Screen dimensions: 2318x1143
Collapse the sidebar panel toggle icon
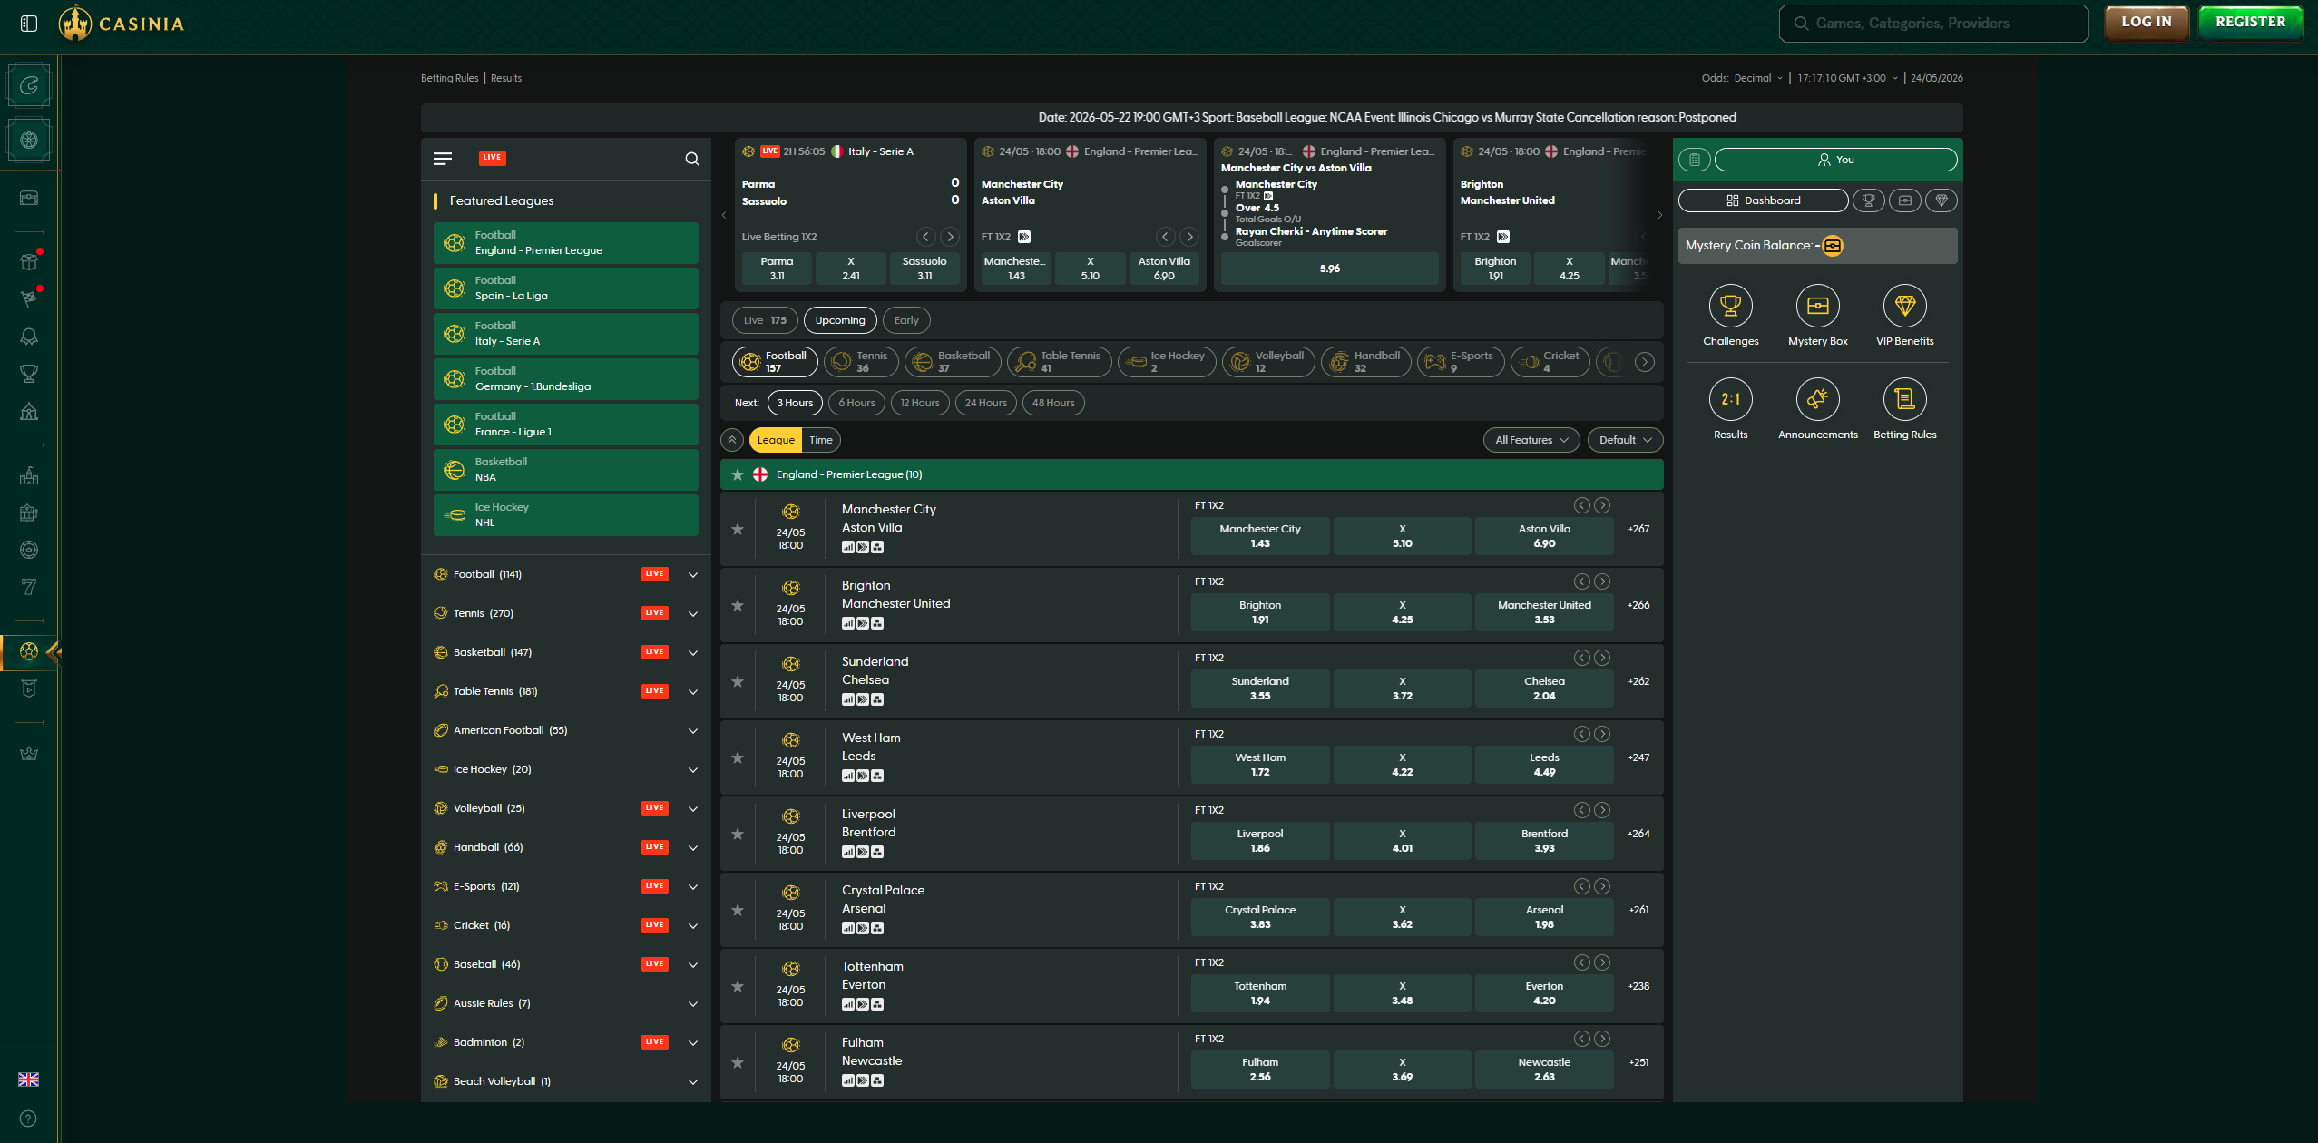[x=29, y=24]
